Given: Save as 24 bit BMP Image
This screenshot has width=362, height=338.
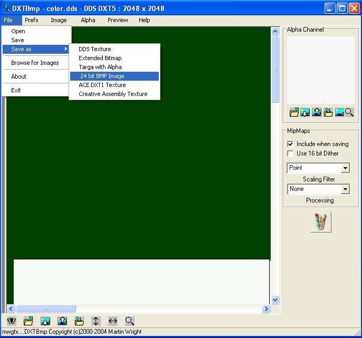Looking at the screenshot, I should tap(115, 76).
